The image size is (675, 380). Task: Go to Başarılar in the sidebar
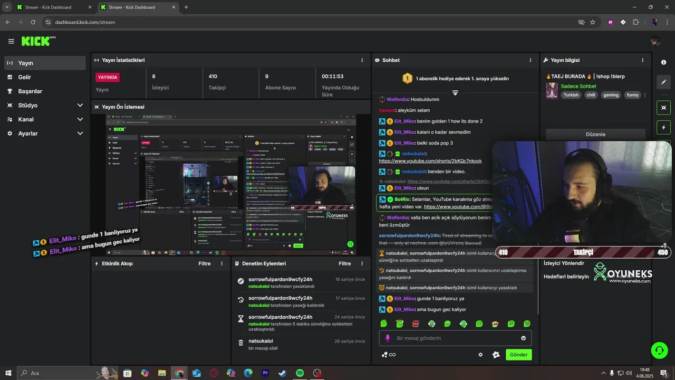[45, 91]
